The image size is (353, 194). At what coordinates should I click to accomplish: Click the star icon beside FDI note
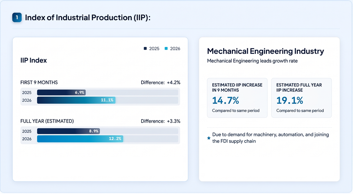tap(209, 138)
